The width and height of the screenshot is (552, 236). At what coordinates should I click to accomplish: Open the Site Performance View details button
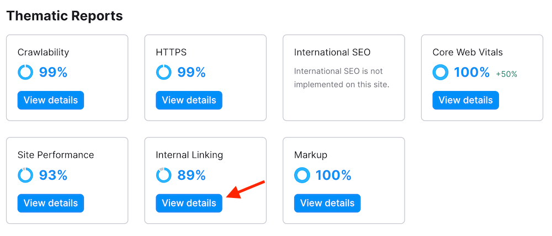(51, 203)
